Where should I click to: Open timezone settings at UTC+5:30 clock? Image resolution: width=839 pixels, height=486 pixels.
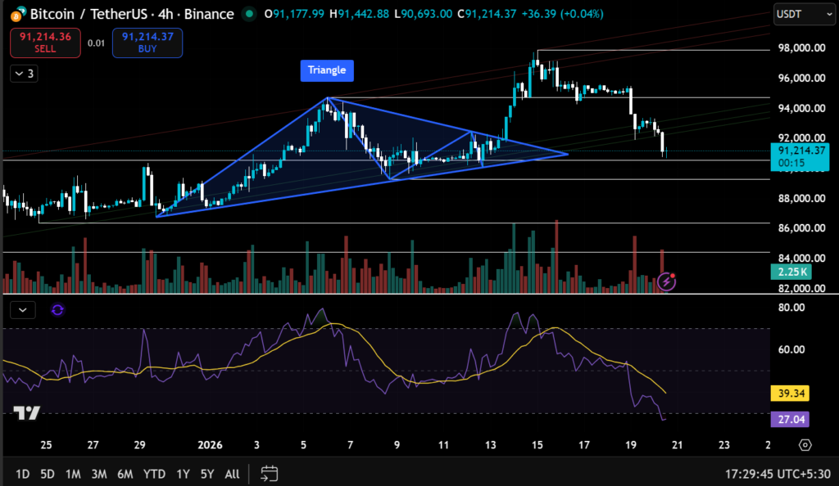(779, 473)
